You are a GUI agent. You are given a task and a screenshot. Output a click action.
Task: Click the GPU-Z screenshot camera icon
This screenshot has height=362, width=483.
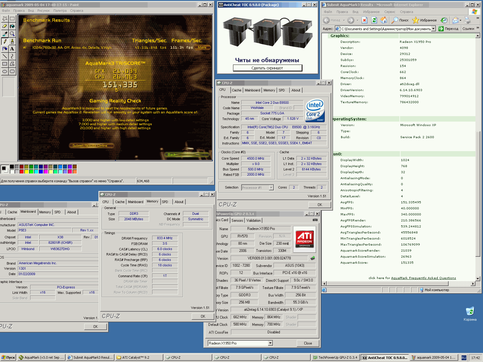[x=315, y=220]
